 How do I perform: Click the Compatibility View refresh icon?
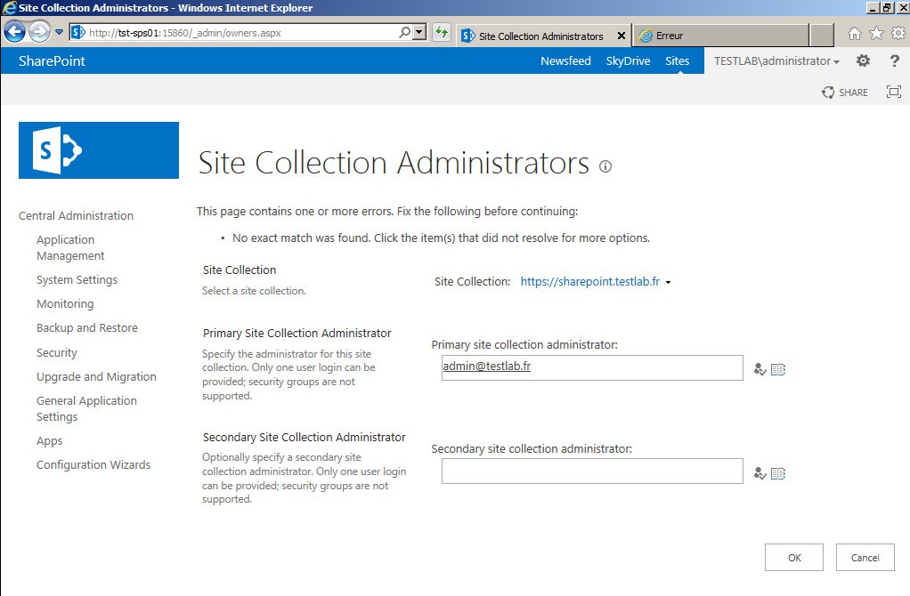point(442,32)
